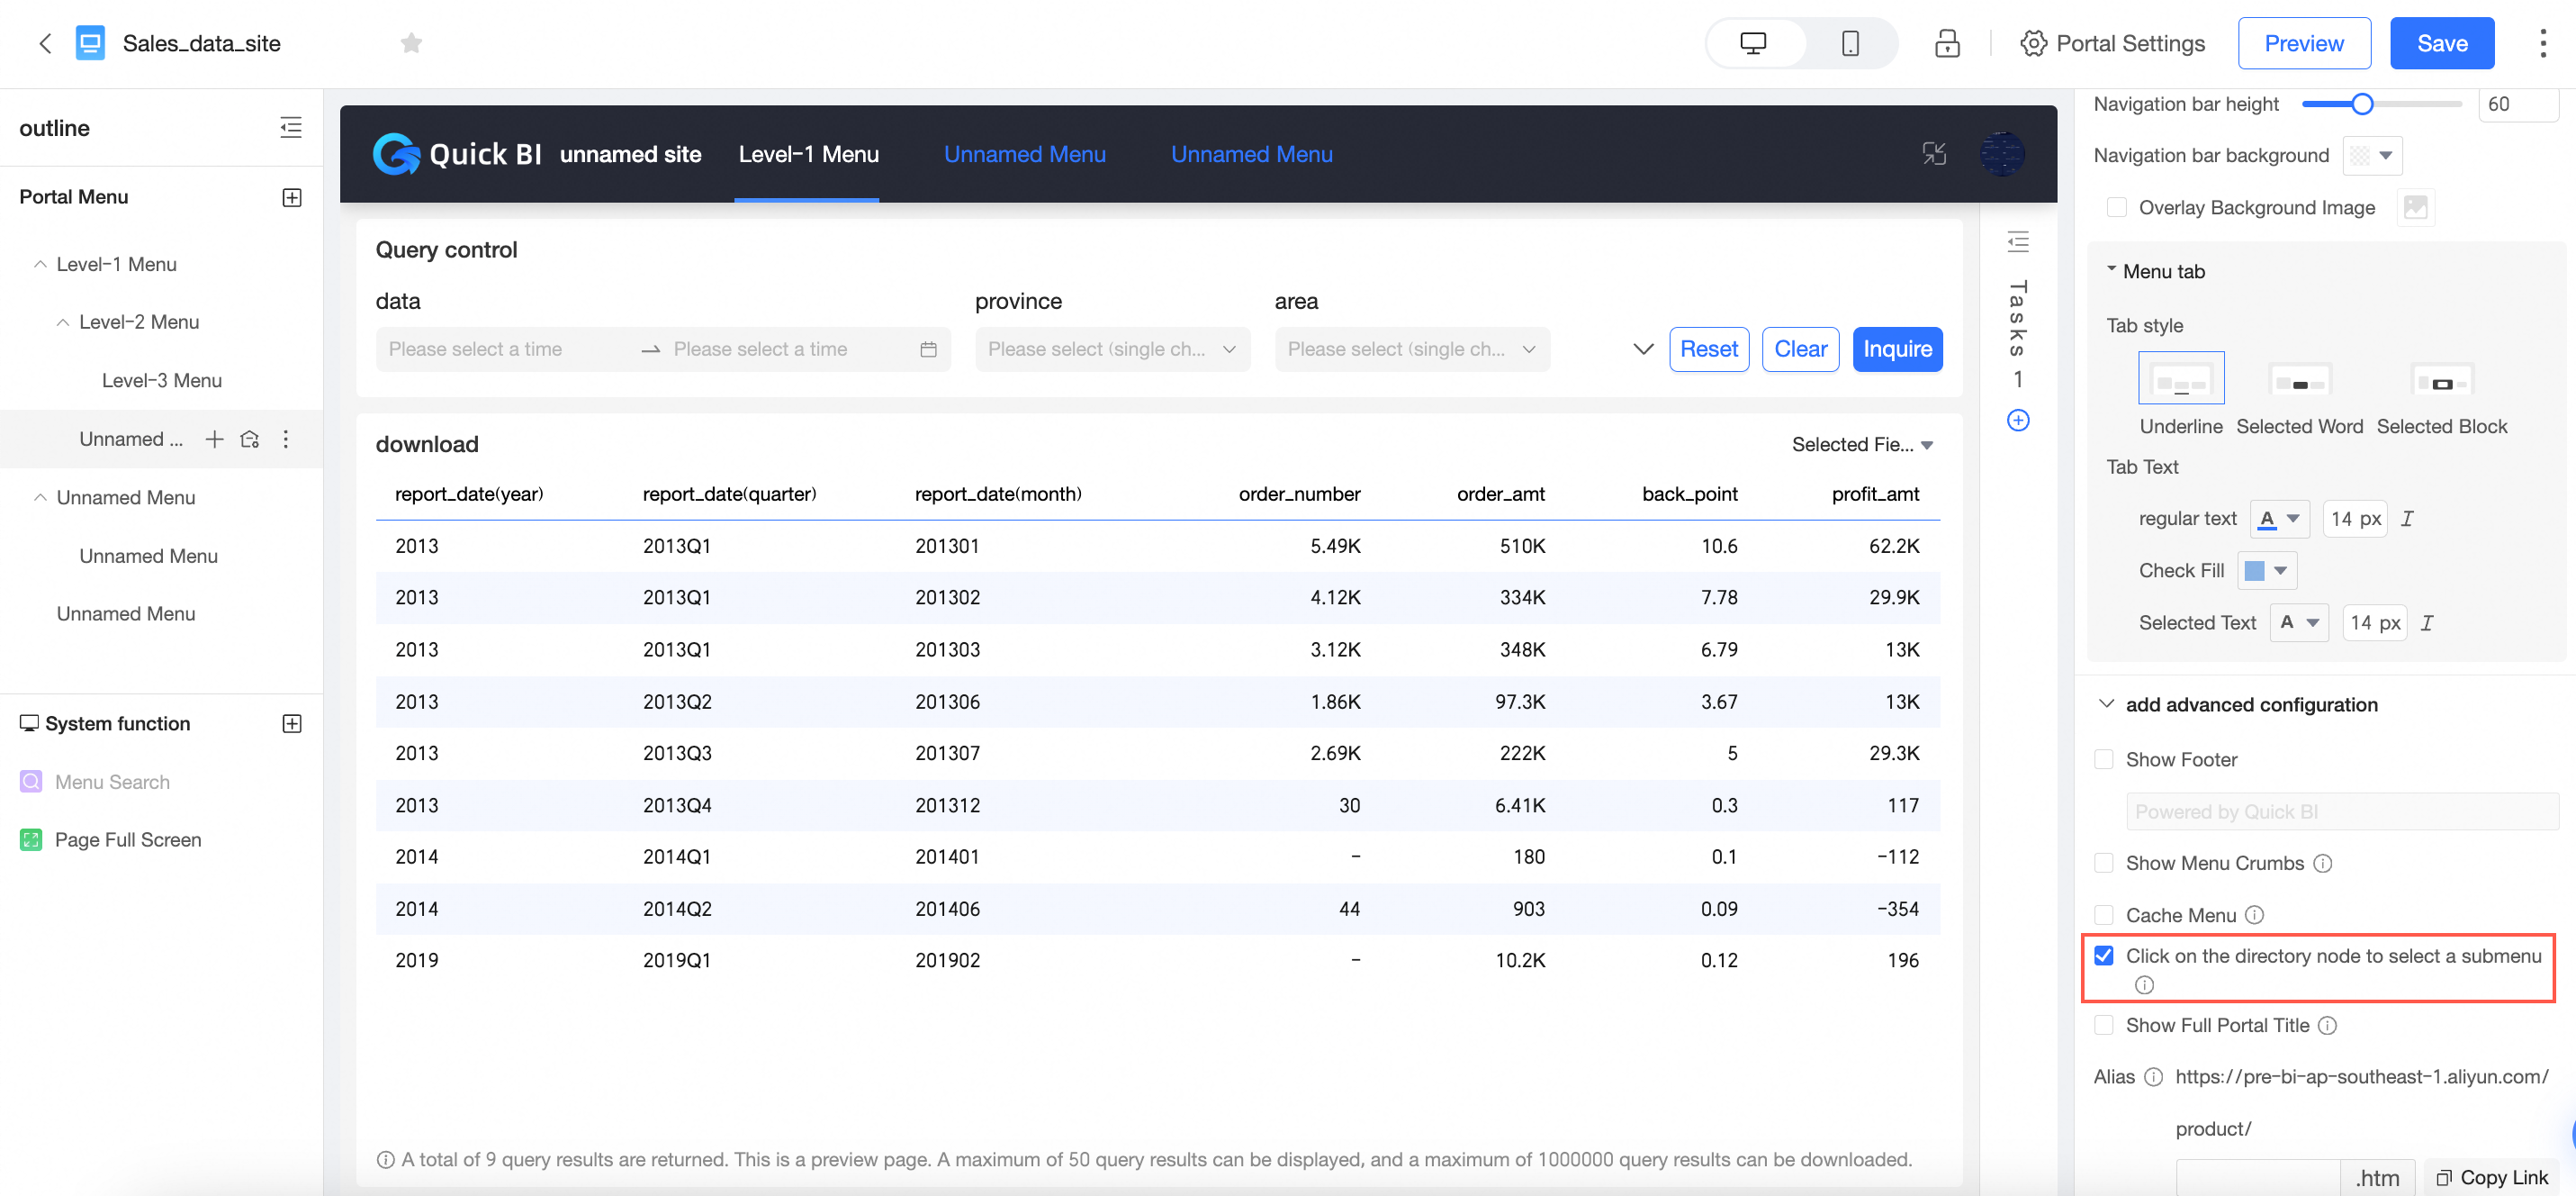This screenshot has height=1196, width=2576.
Task: Collapse the Level-2 Menu tree node
Action: click(x=63, y=322)
